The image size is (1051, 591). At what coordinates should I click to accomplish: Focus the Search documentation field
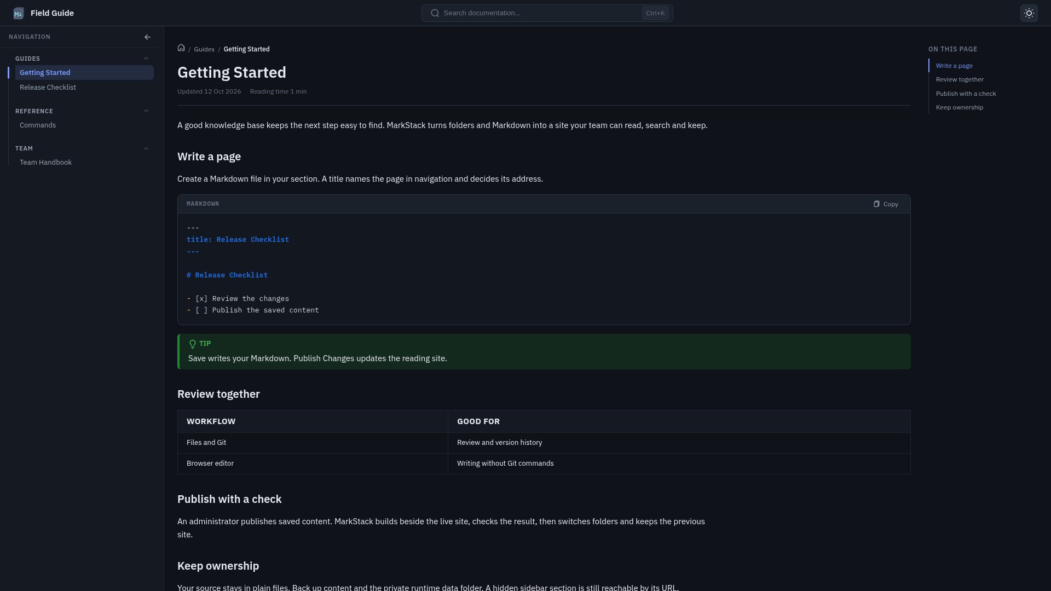tap(547, 13)
